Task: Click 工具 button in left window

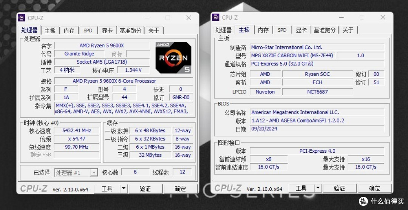Action: [x=107, y=189]
